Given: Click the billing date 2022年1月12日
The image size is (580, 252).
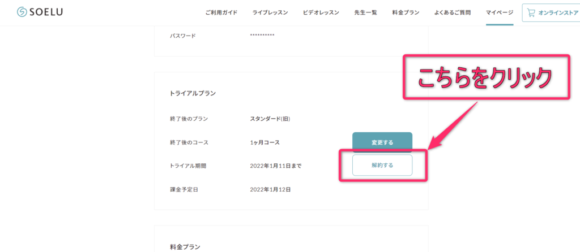Looking at the screenshot, I should (x=270, y=190).
